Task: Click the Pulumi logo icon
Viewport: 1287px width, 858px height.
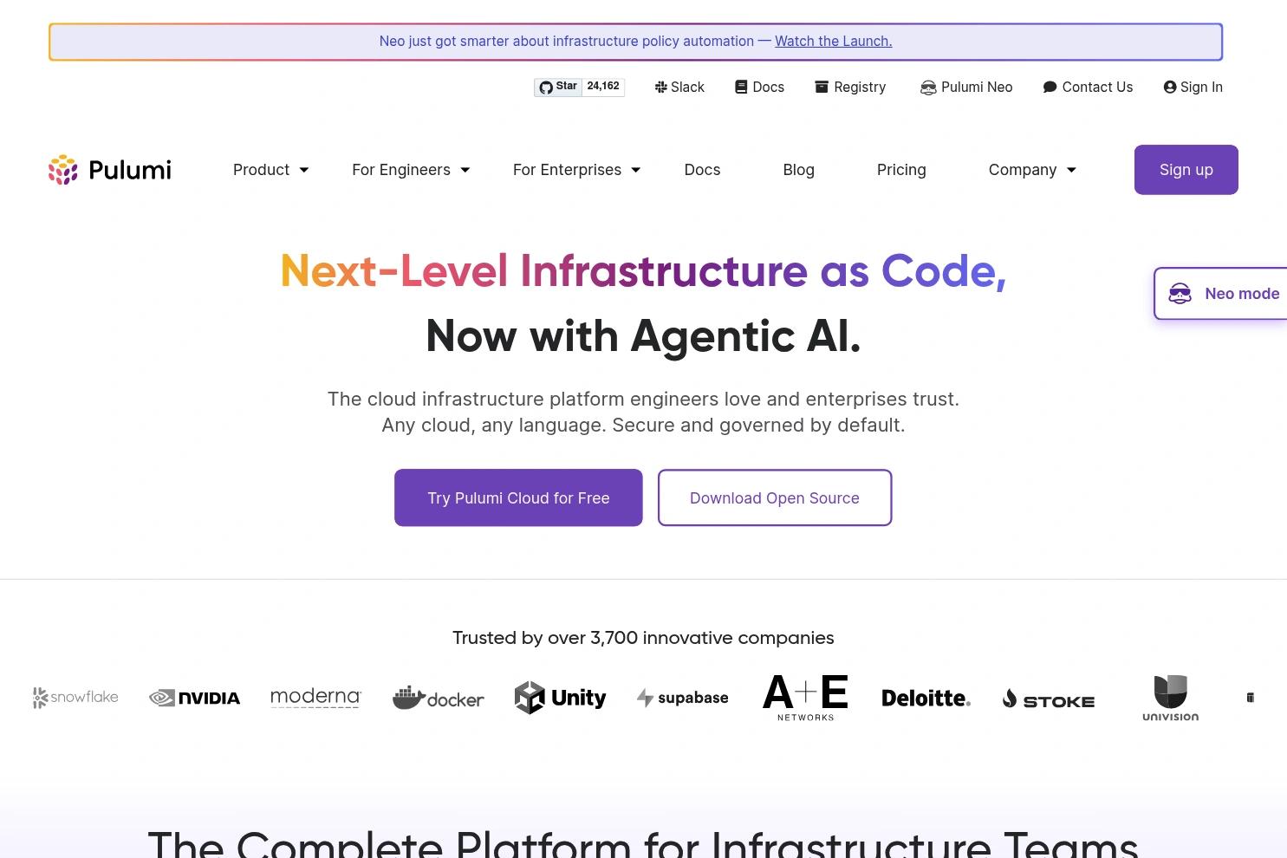Action: tap(63, 170)
